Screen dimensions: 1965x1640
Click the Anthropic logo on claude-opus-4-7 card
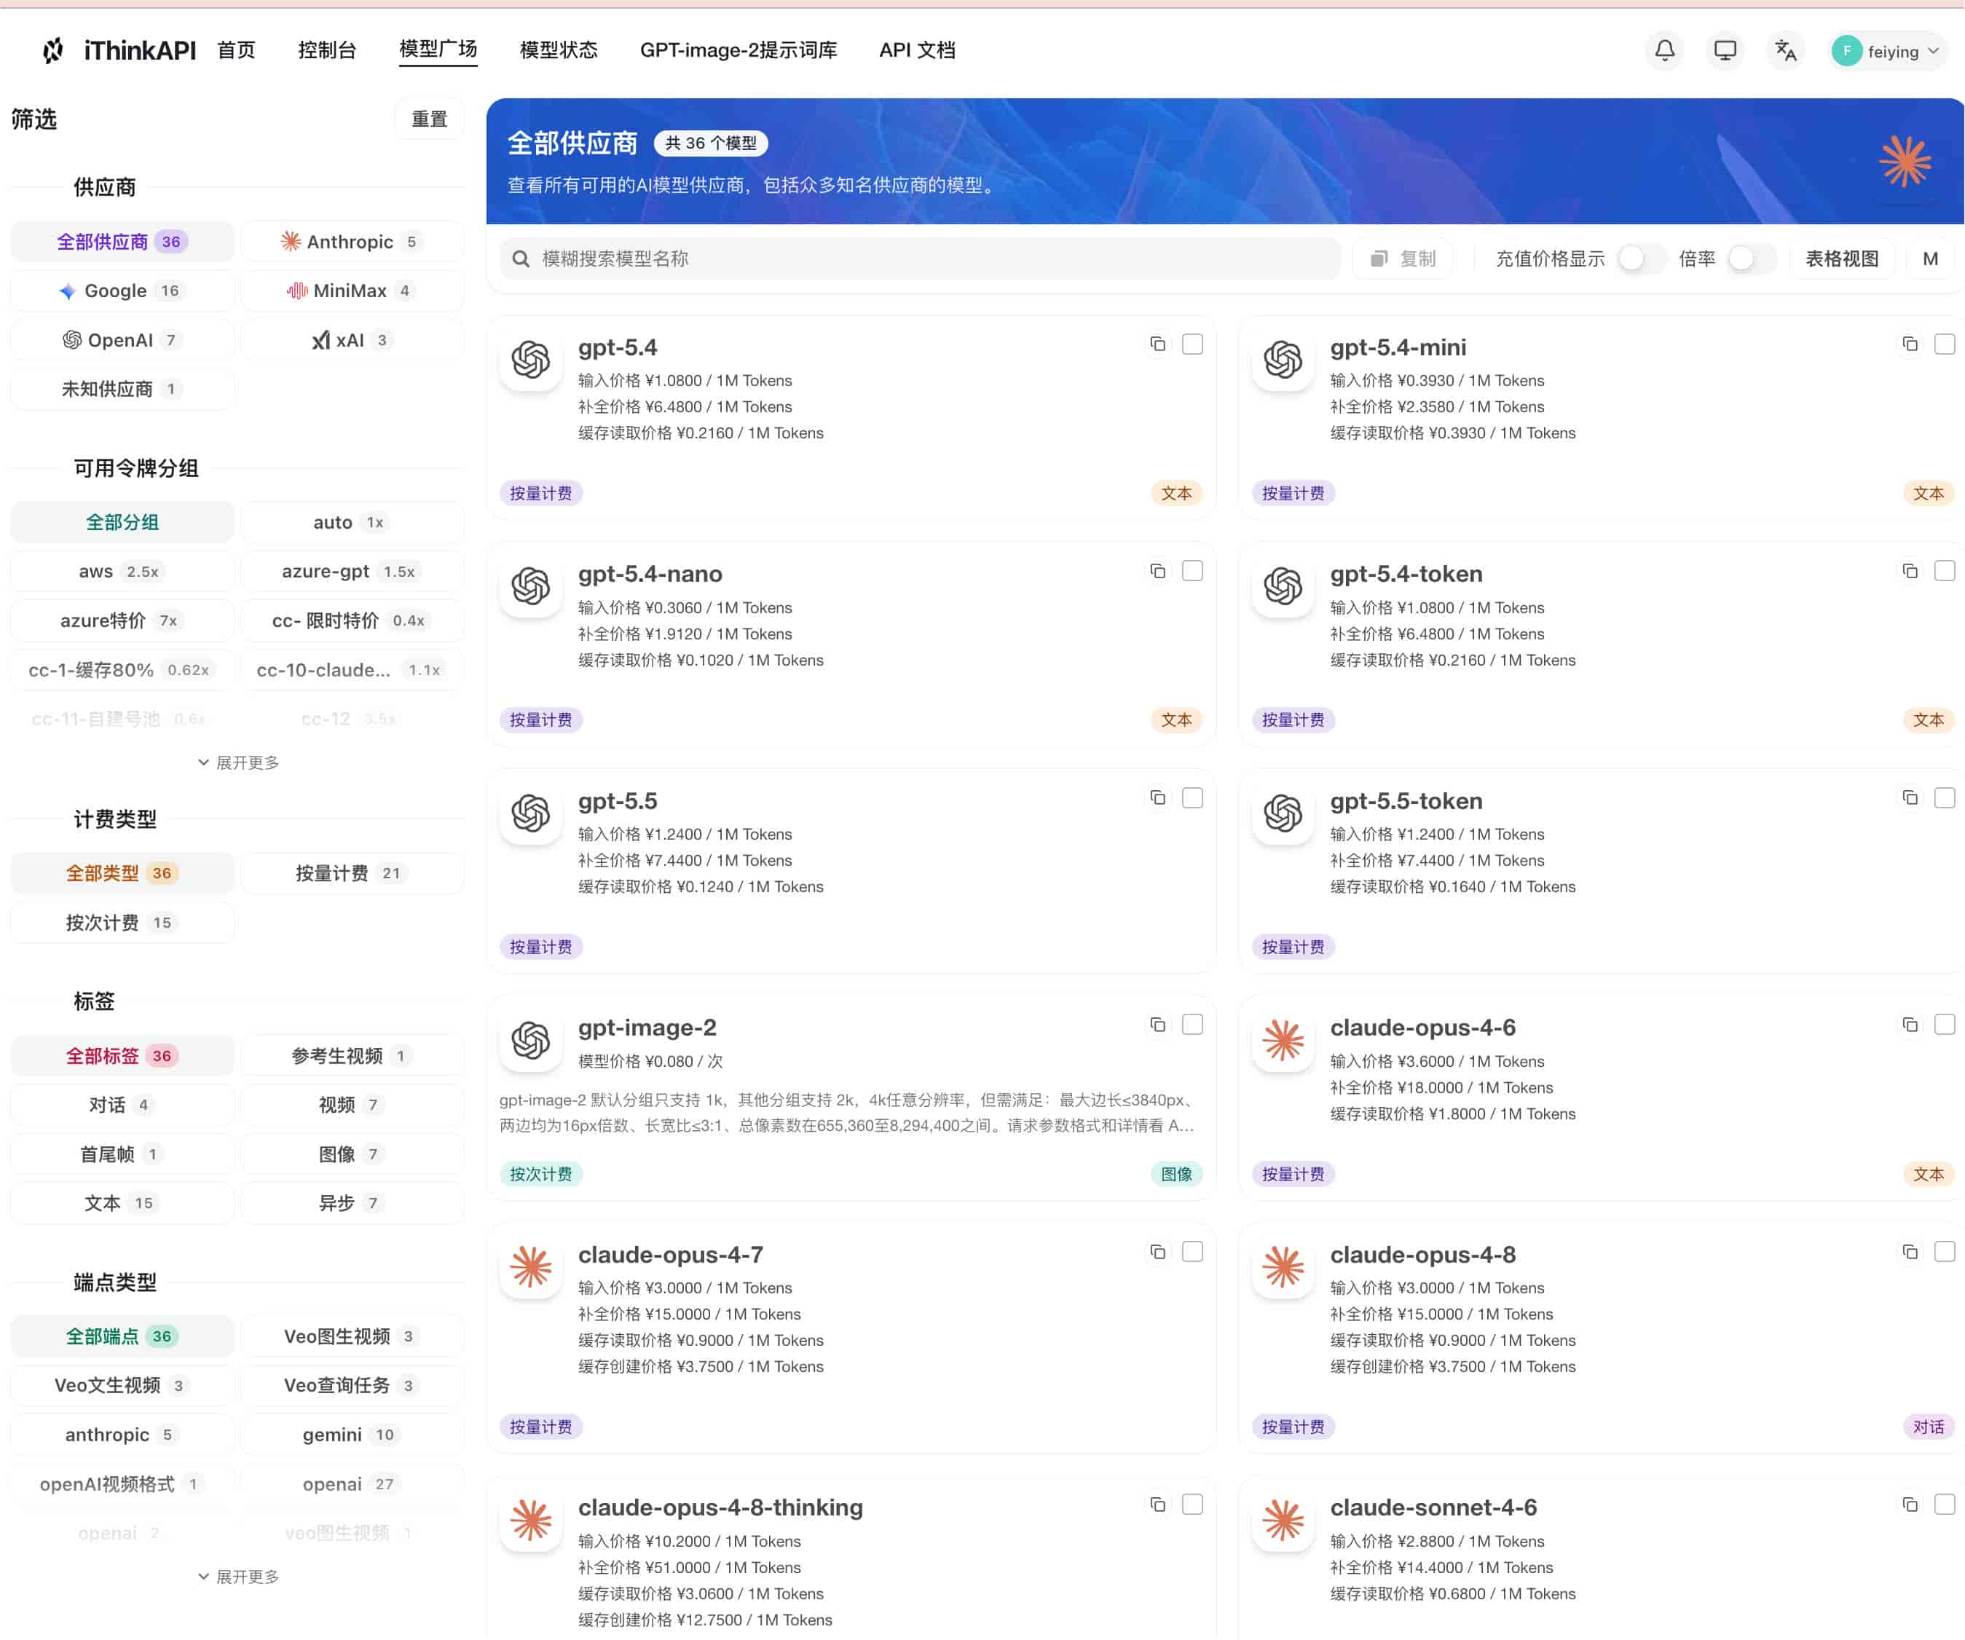[530, 1266]
